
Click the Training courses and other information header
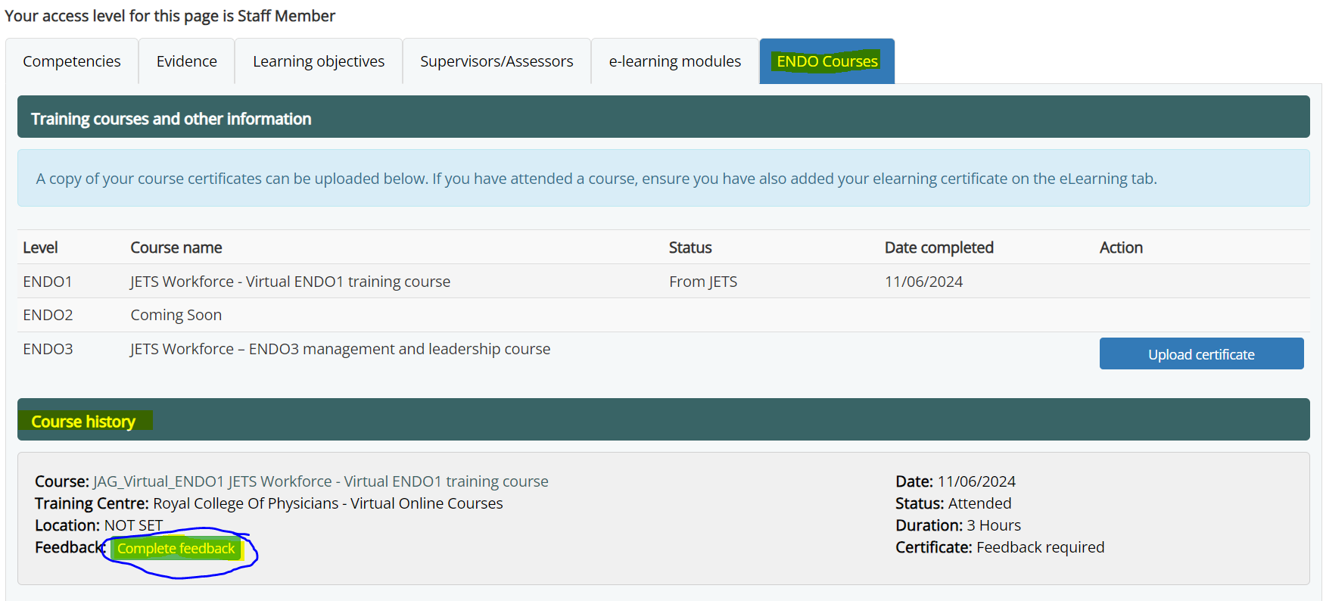(x=171, y=119)
